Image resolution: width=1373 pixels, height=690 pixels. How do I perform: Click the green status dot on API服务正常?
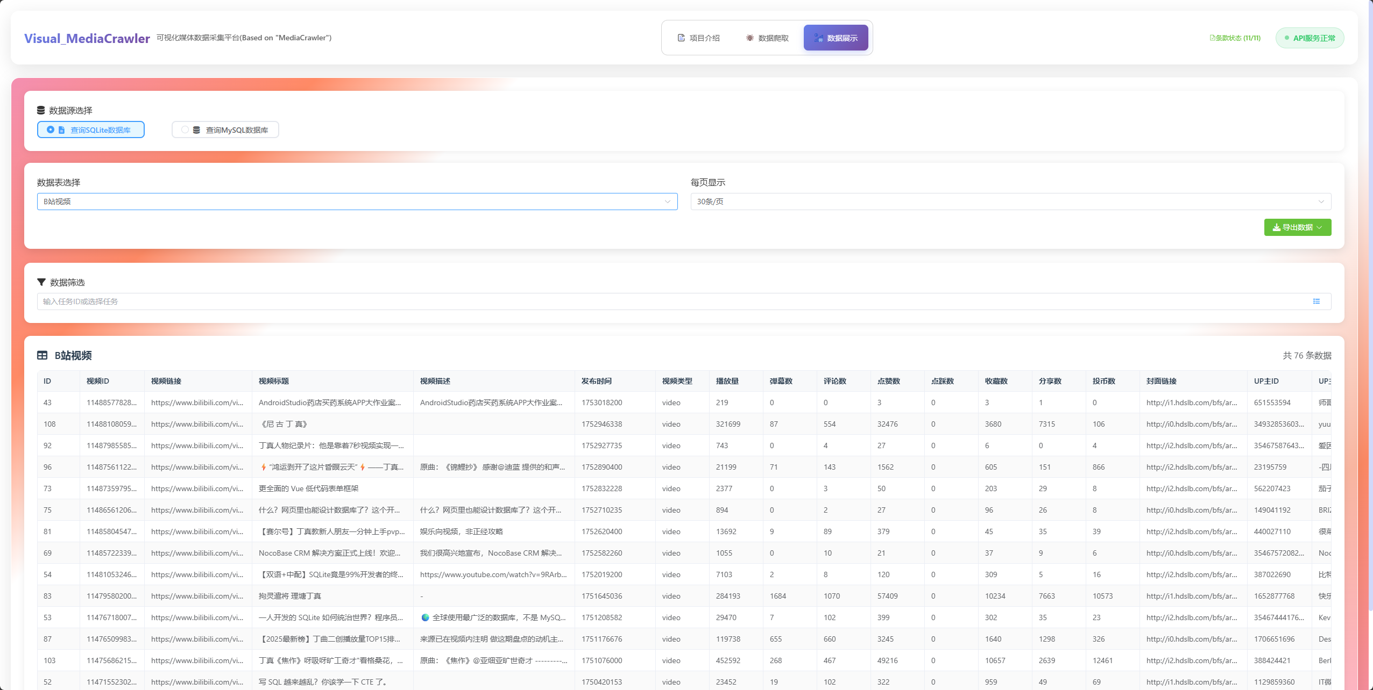click(1287, 38)
